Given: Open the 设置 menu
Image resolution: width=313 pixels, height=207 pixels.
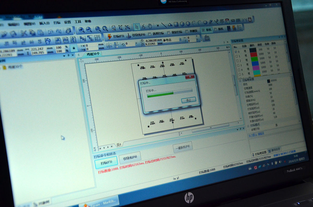Looking at the screenshot, I should (67, 22).
